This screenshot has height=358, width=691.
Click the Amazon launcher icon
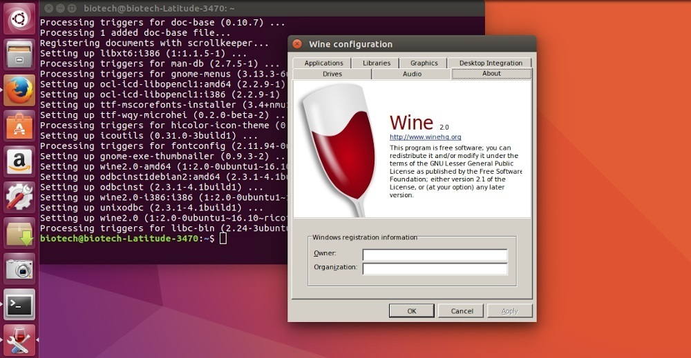tap(19, 162)
